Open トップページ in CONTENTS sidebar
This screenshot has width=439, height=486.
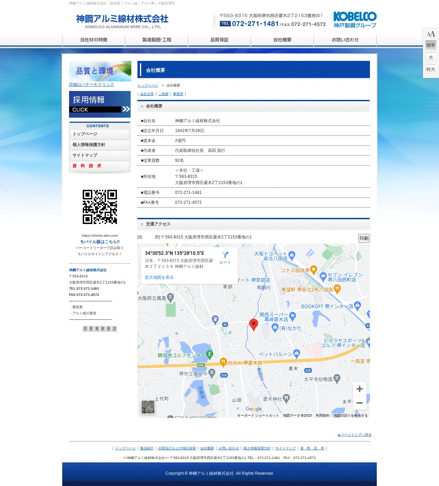(x=100, y=134)
